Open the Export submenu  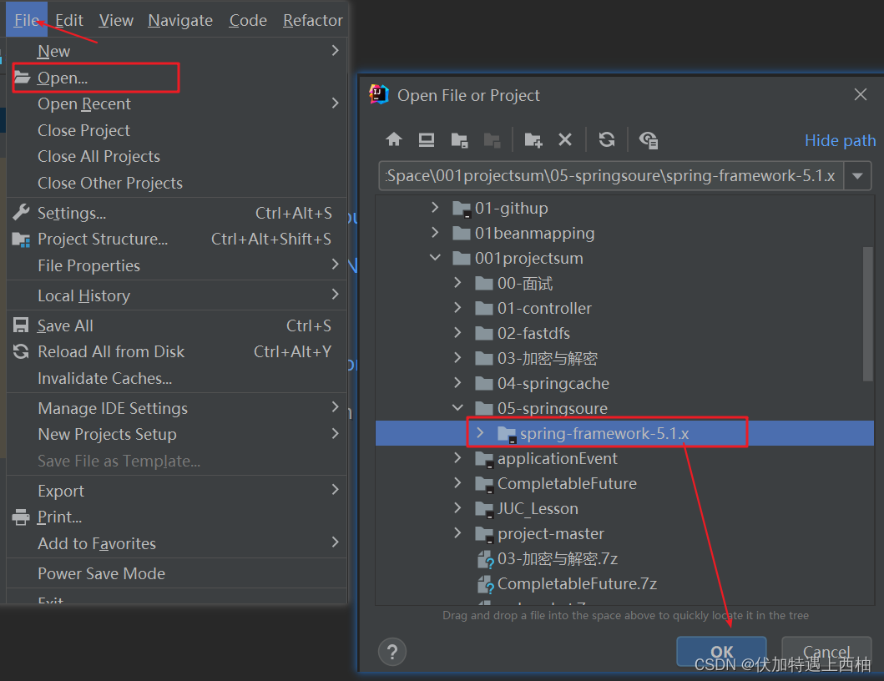(176, 491)
